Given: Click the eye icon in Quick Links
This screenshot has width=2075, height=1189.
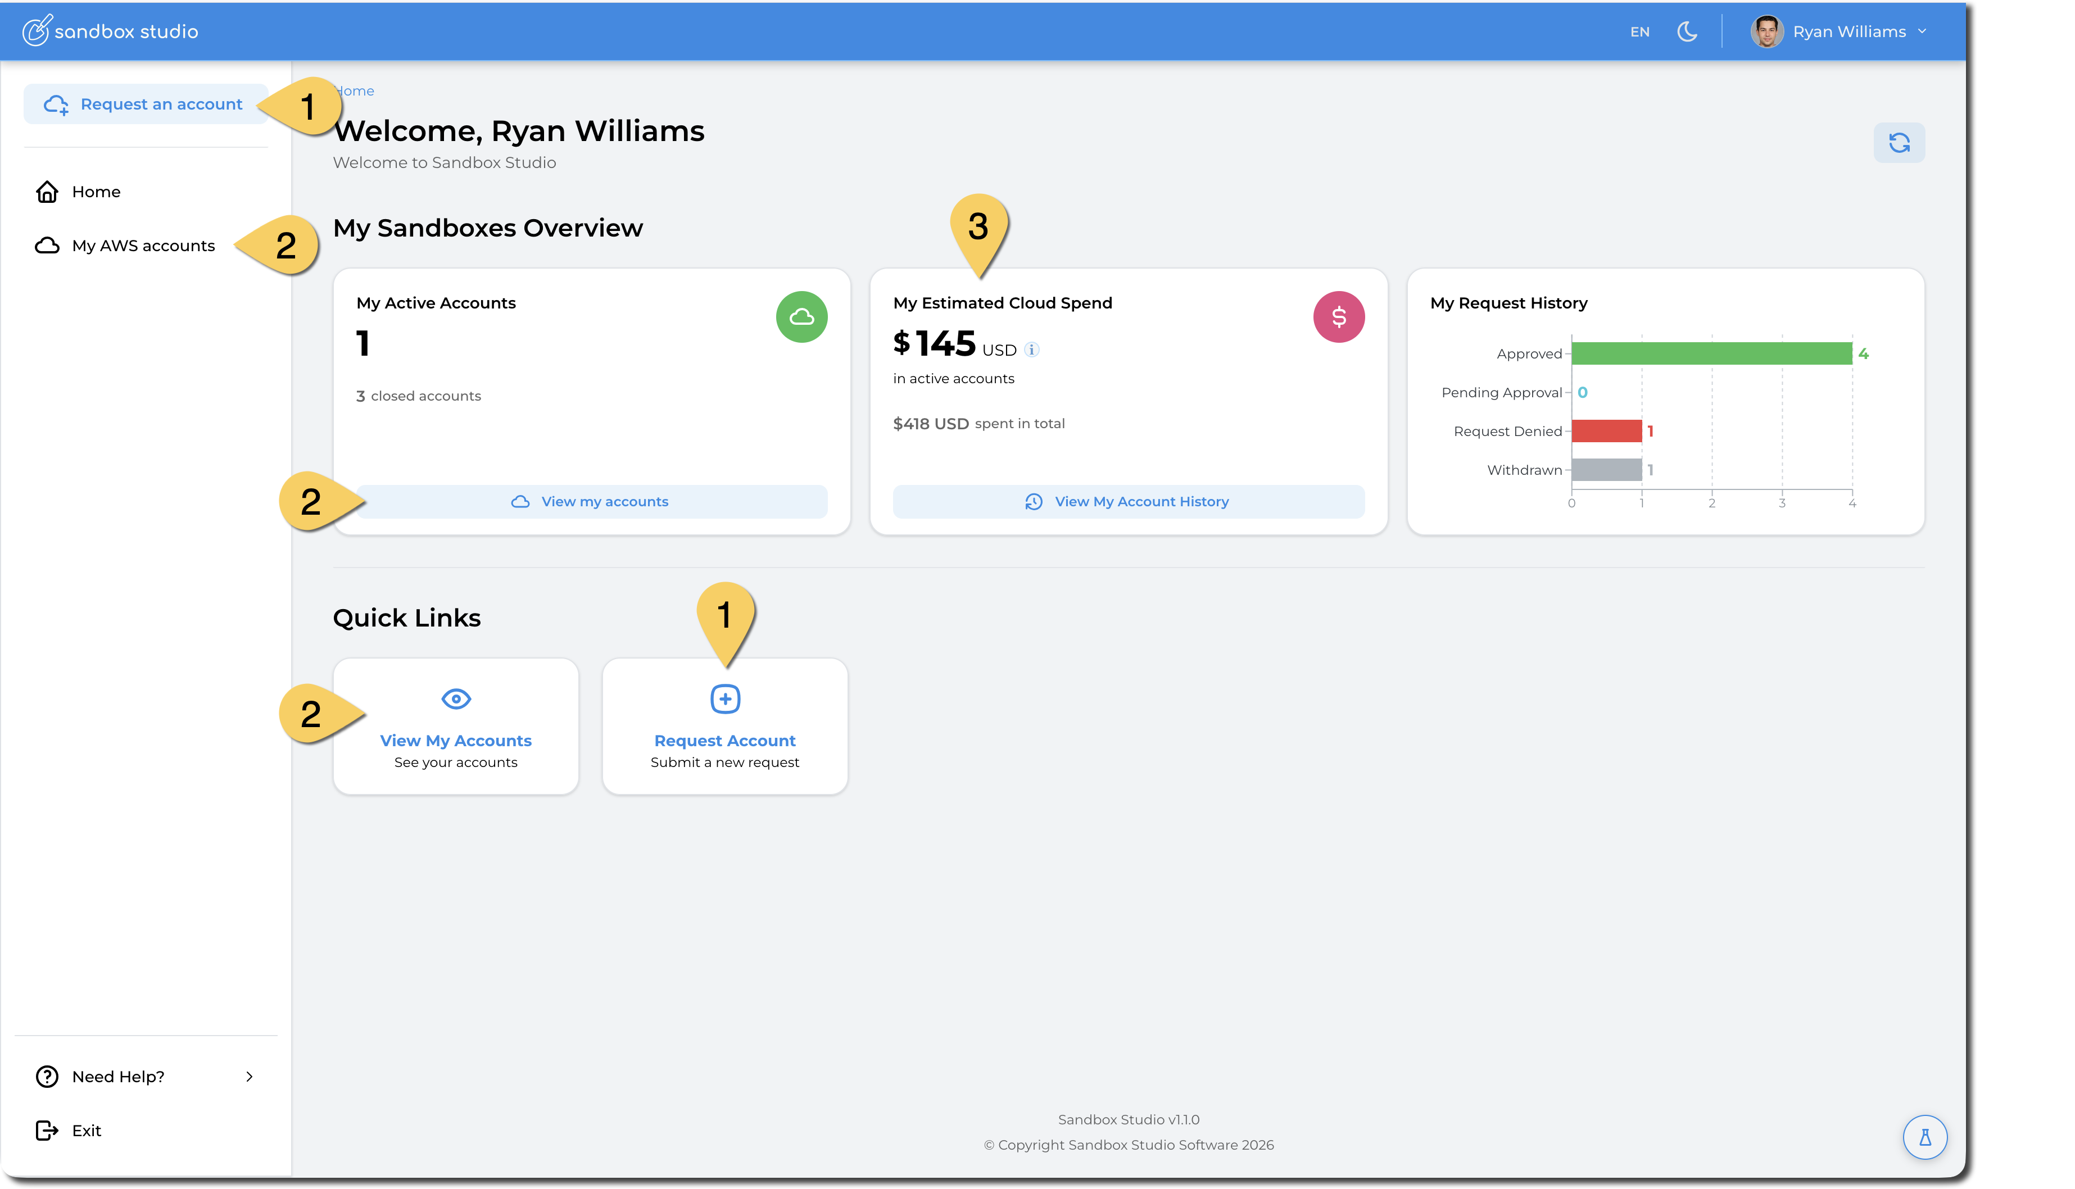Looking at the screenshot, I should 456,698.
